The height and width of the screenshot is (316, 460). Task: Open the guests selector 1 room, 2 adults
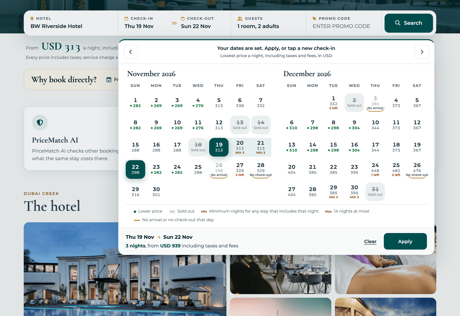coord(268,23)
